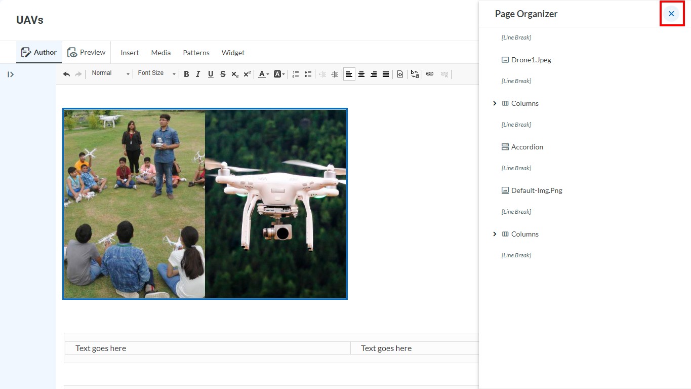Click Line Break above Drone1.Jpeg

[x=516, y=37]
